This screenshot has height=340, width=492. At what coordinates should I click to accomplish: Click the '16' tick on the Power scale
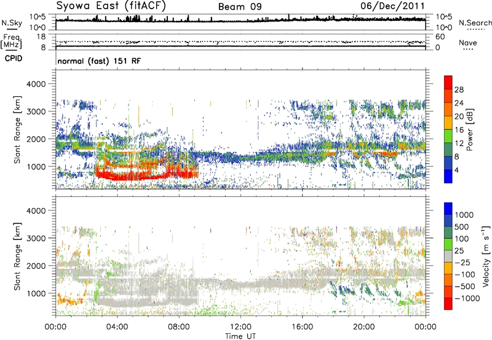(459, 130)
